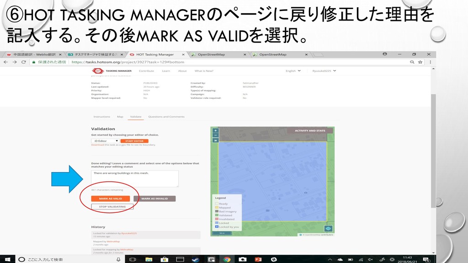
Task: Open PowerPoint from the taskbar
Action: coord(258,259)
